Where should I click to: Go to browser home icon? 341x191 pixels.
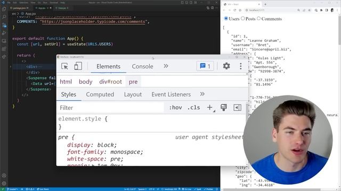pos(240,10)
